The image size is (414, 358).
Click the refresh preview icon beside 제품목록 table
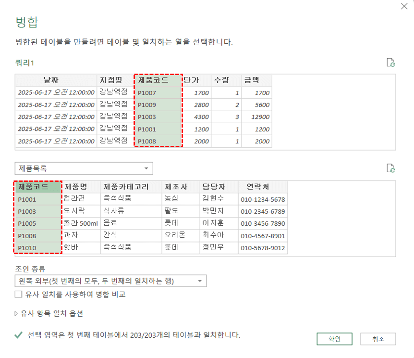[x=391, y=168]
